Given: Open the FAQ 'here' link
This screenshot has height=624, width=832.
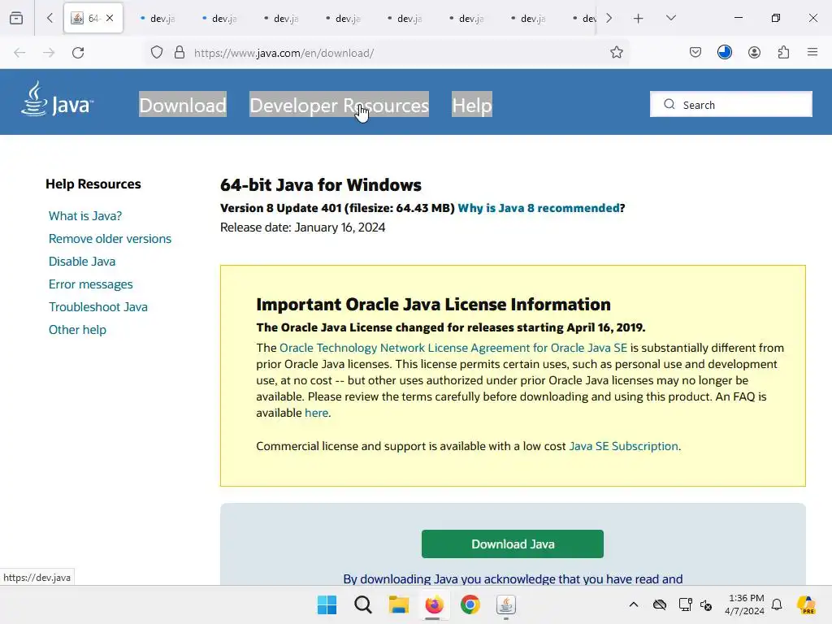Looking at the screenshot, I should click(316, 413).
